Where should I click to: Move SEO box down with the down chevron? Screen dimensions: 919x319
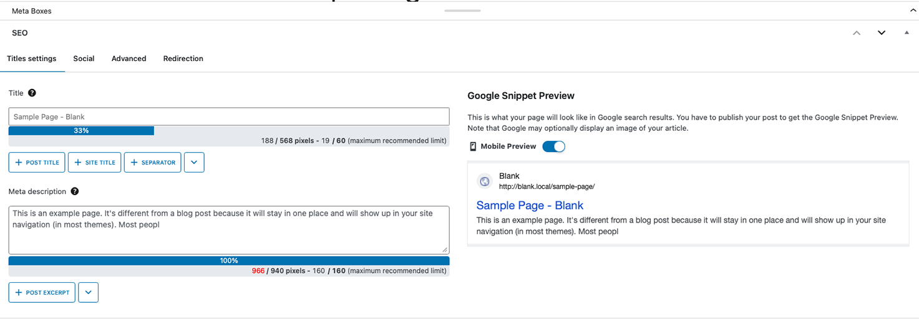[882, 33]
